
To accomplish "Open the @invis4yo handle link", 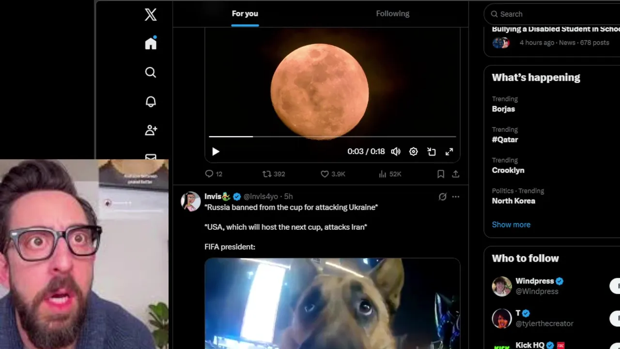I will coord(261,196).
